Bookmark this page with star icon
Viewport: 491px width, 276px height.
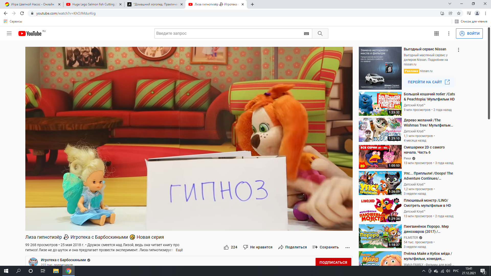pyautogui.click(x=459, y=13)
